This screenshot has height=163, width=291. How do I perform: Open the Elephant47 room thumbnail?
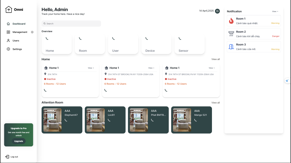click(x=53, y=120)
